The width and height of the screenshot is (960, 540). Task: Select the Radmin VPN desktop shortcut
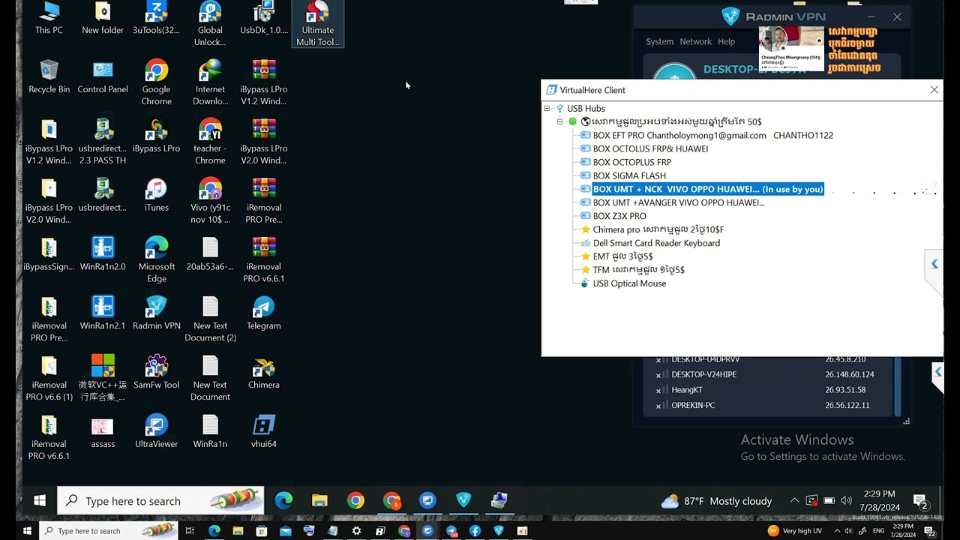[157, 313]
